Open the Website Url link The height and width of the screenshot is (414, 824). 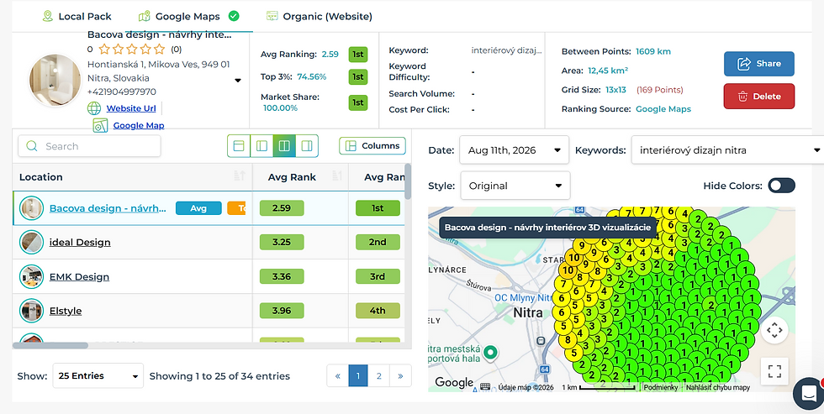[x=131, y=108]
